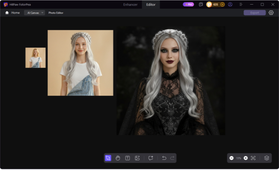Open the AI chat bubble tool
279x170 pixels.
pos(151,158)
